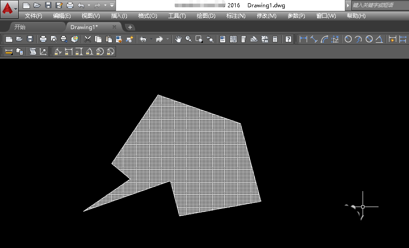Click Undo arrow in the standard toolbar

click(143, 39)
